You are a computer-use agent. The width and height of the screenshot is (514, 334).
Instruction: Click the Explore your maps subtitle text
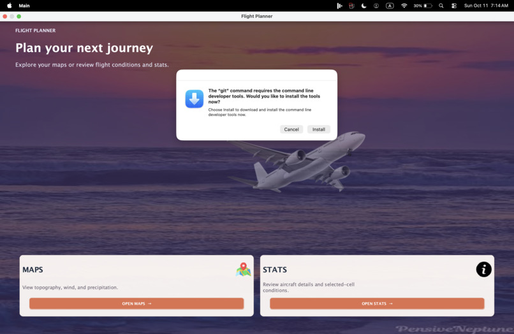[x=92, y=65]
